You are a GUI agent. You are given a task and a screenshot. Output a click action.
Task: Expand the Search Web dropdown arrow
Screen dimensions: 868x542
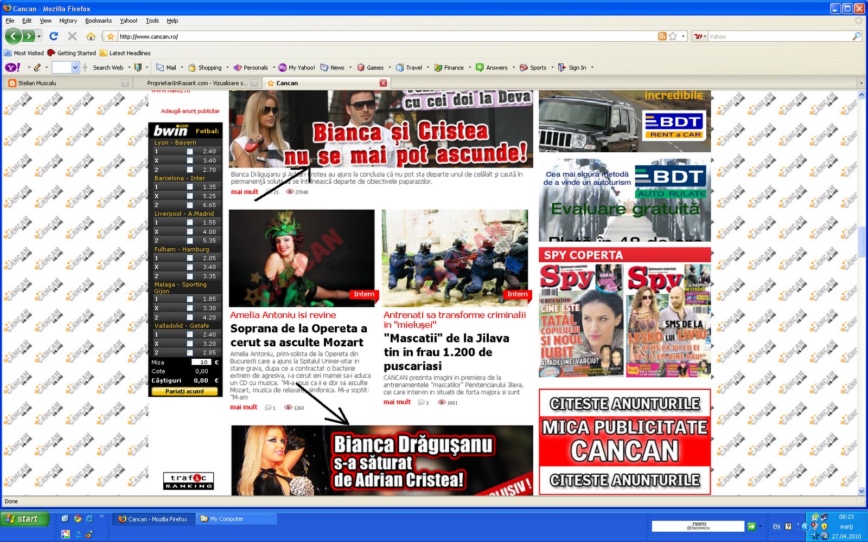pos(129,68)
